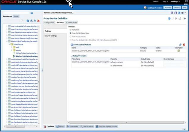Collapse the ProxyService folder

9,44
